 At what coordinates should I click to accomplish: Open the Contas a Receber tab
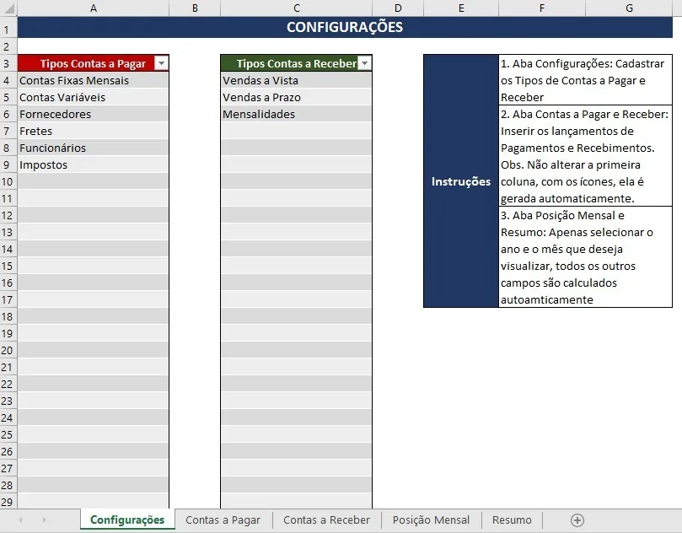326,520
